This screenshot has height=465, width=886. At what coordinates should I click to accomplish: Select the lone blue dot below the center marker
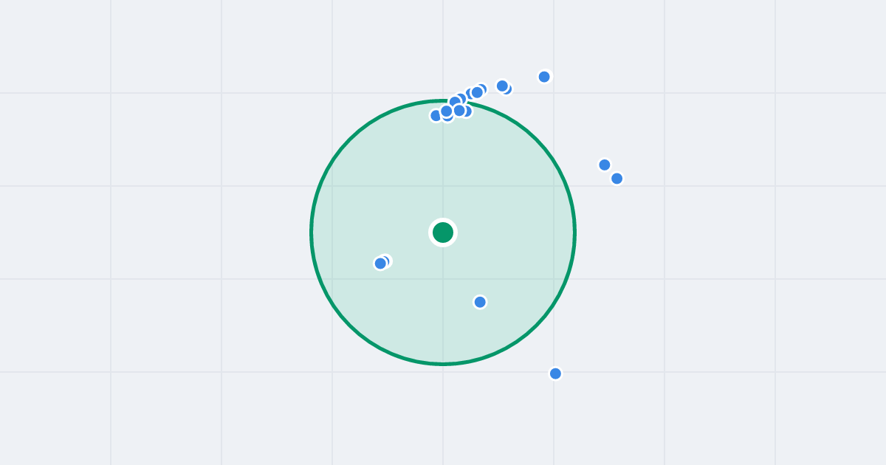[x=480, y=302]
